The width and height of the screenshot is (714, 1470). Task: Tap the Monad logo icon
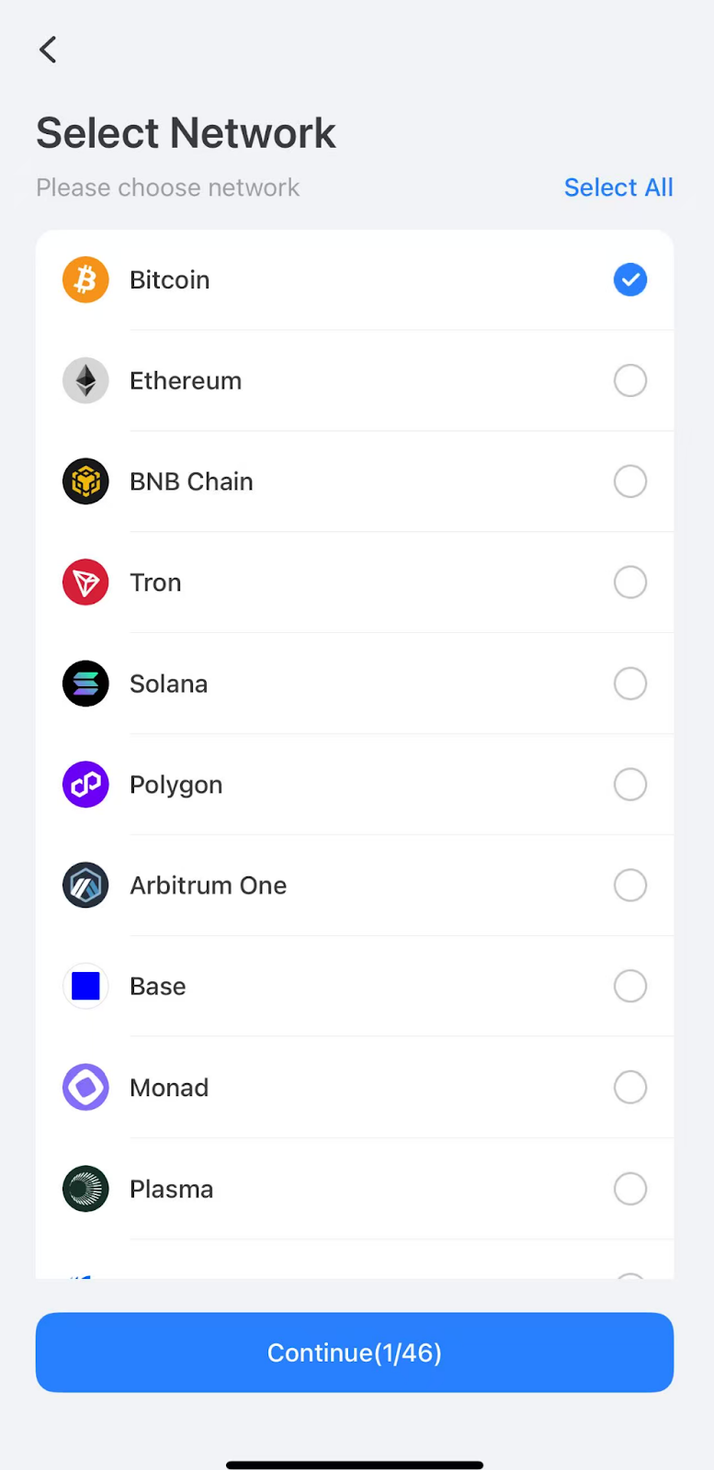pyautogui.click(x=85, y=1088)
